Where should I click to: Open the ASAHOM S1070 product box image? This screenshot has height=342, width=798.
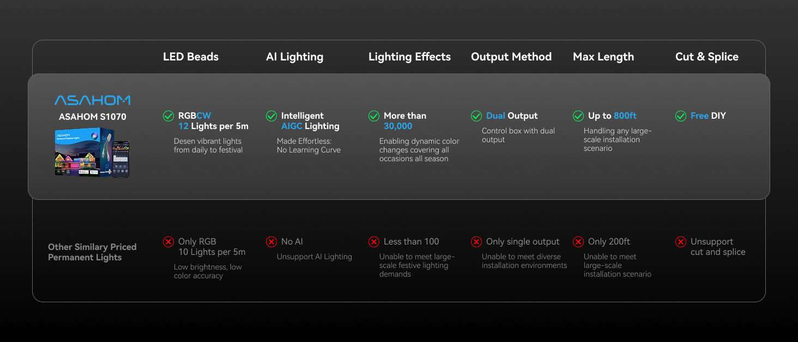tap(92, 152)
